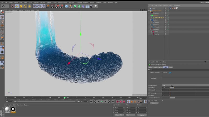The width and height of the screenshot is (209, 117).
Task: Select the Move tool in top toolbar
Action: click(17, 6)
